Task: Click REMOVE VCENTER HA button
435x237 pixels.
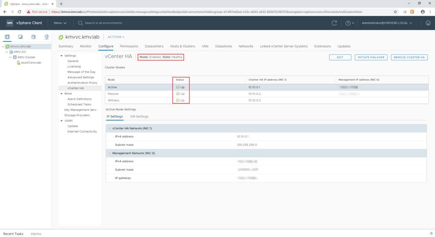Action: 409,57
